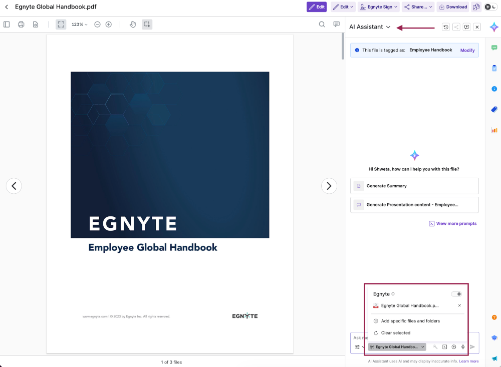Open the Egnyte Sign dropdown
The height and width of the screenshot is (367, 501).
point(379,7)
